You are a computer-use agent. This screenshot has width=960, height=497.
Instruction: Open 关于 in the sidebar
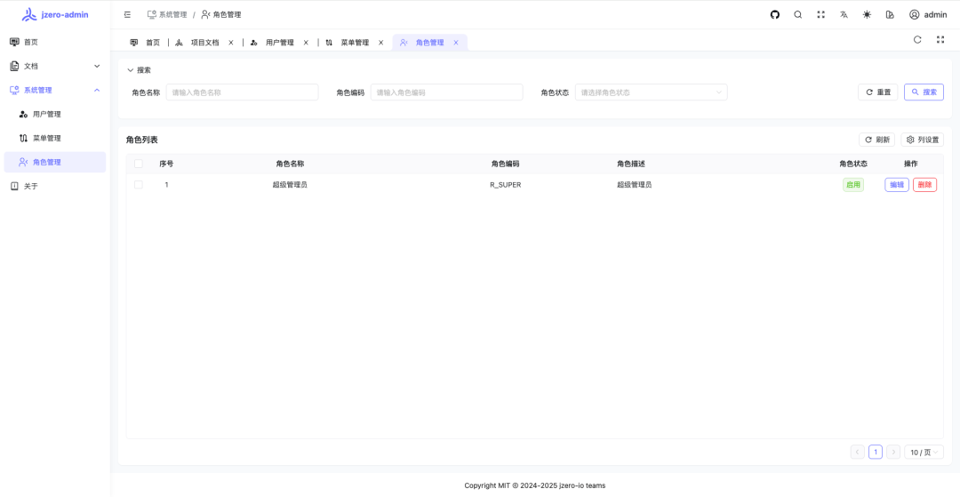(x=54, y=187)
